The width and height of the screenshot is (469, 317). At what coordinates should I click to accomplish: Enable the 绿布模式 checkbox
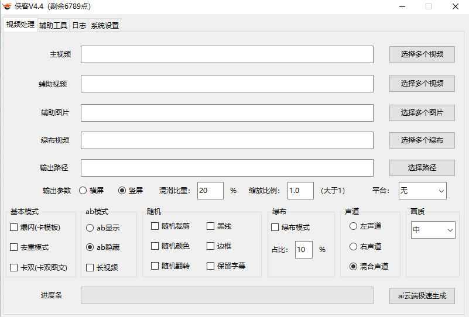pyautogui.click(x=275, y=228)
